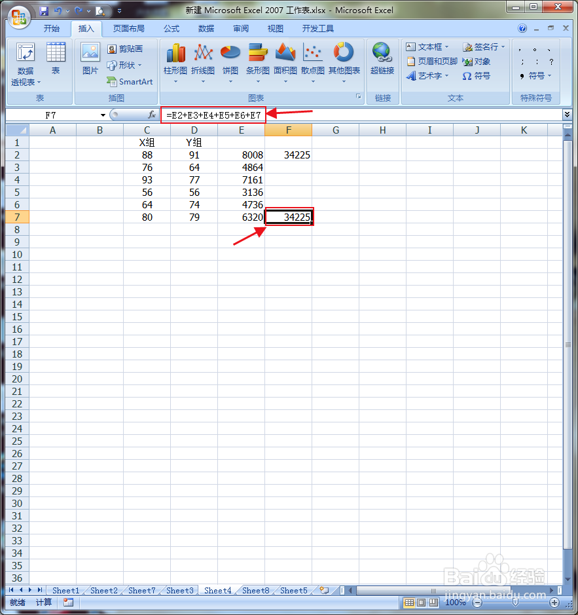
Task: Insert a column chart (柱形图)
Action: 175,64
